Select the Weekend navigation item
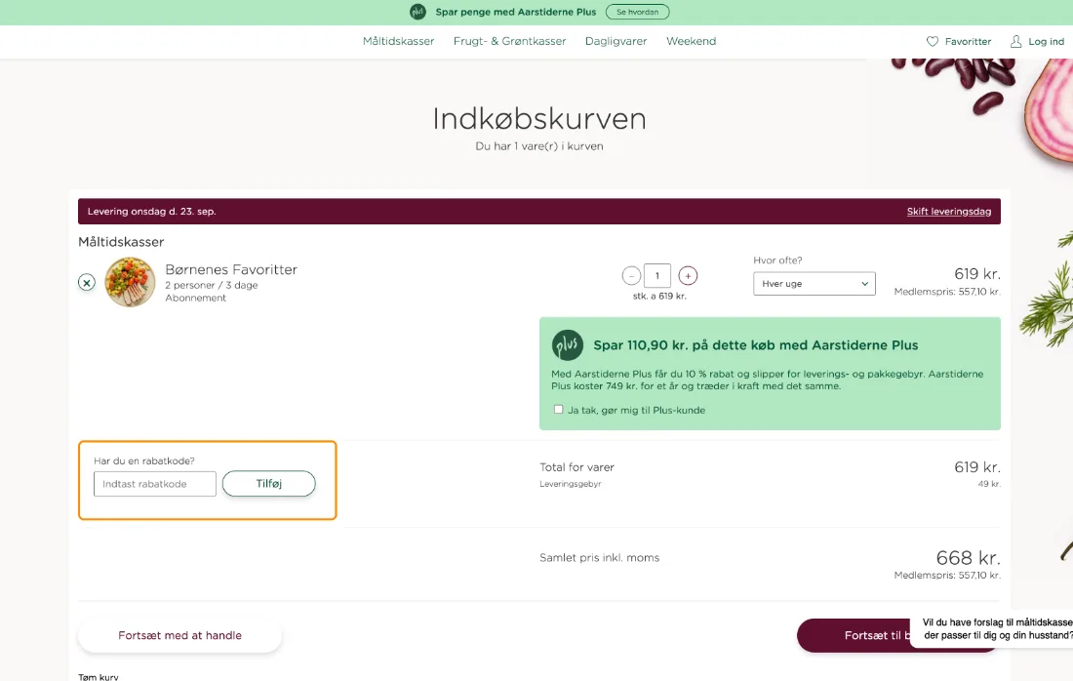Viewport: 1073px width, 681px height. pyautogui.click(x=692, y=41)
